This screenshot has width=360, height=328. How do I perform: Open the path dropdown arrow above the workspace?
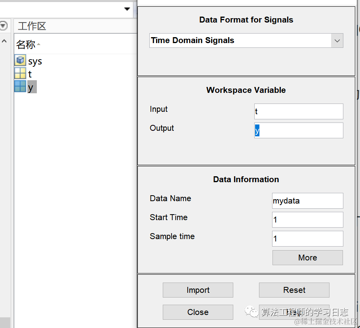pos(127,9)
